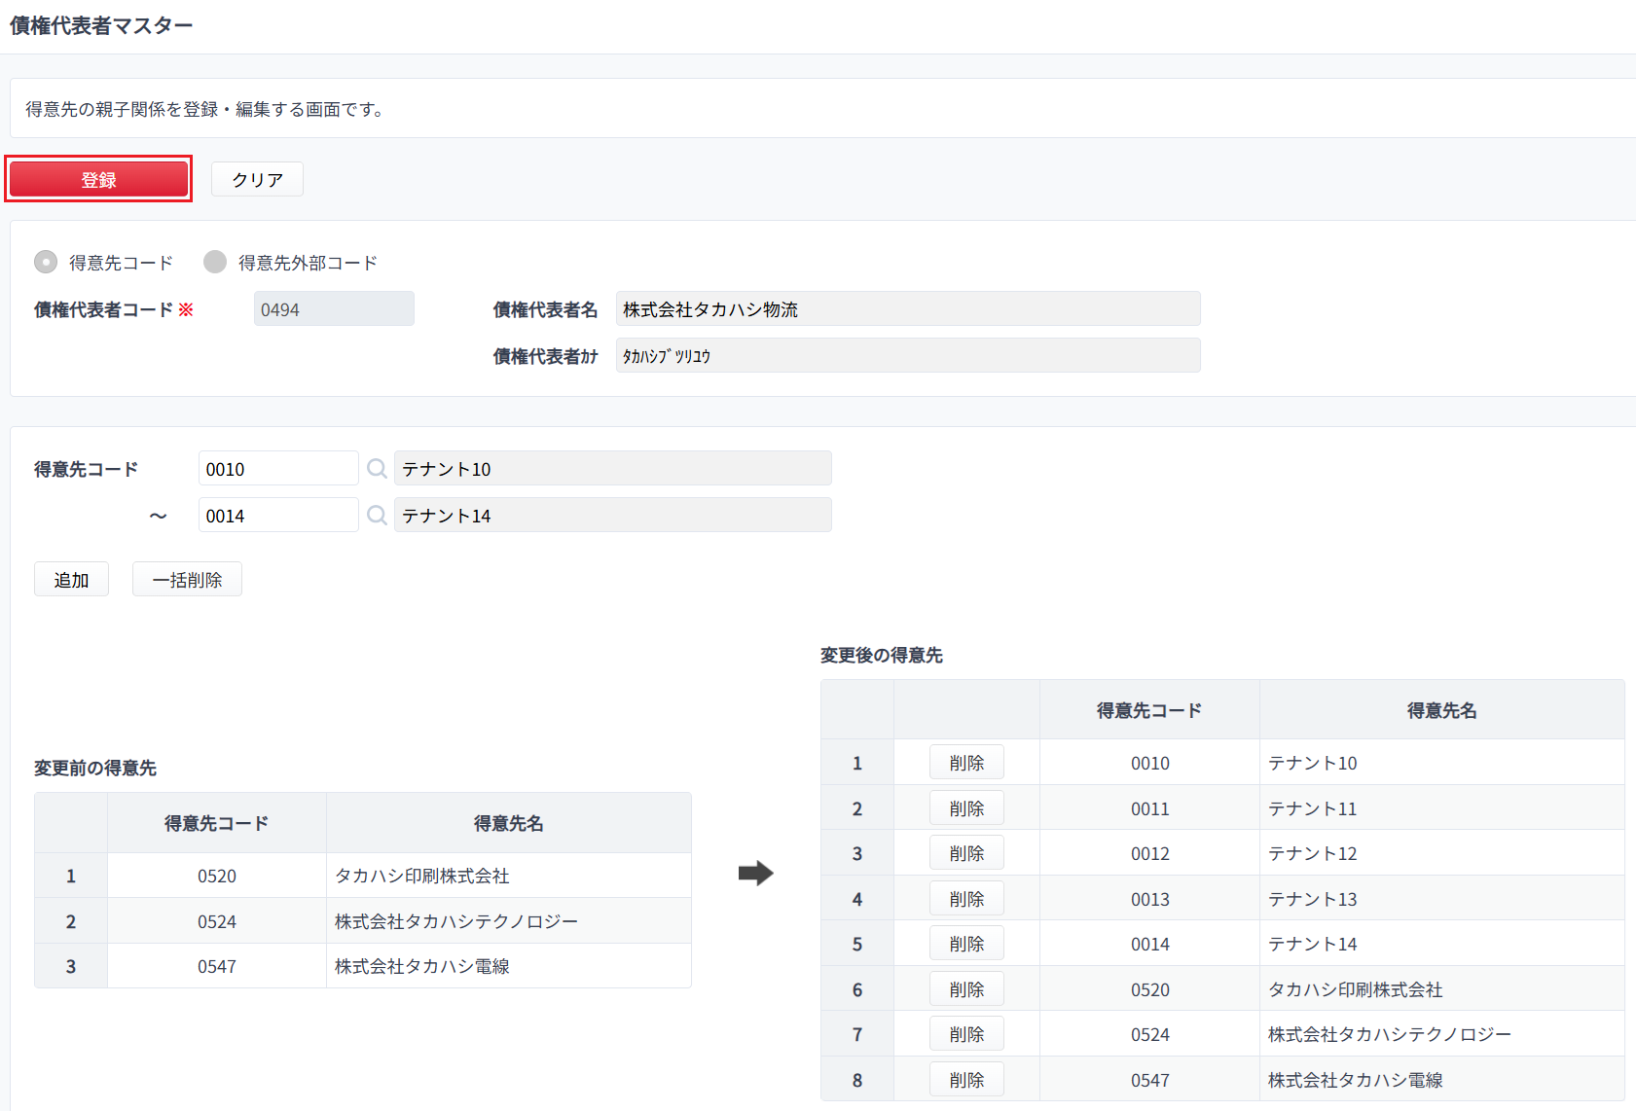Click the 債権代表者名 field

pos(908,308)
